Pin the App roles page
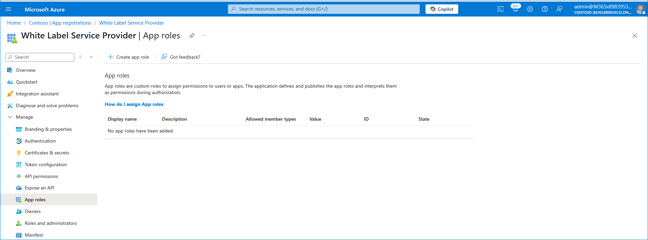Screen dimensions: 648x240 (x=192, y=36)
